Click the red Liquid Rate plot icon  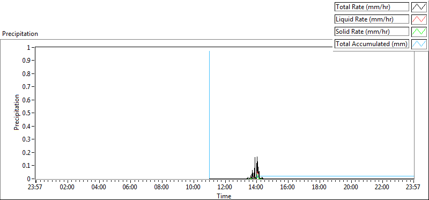(x=419, y=19)
